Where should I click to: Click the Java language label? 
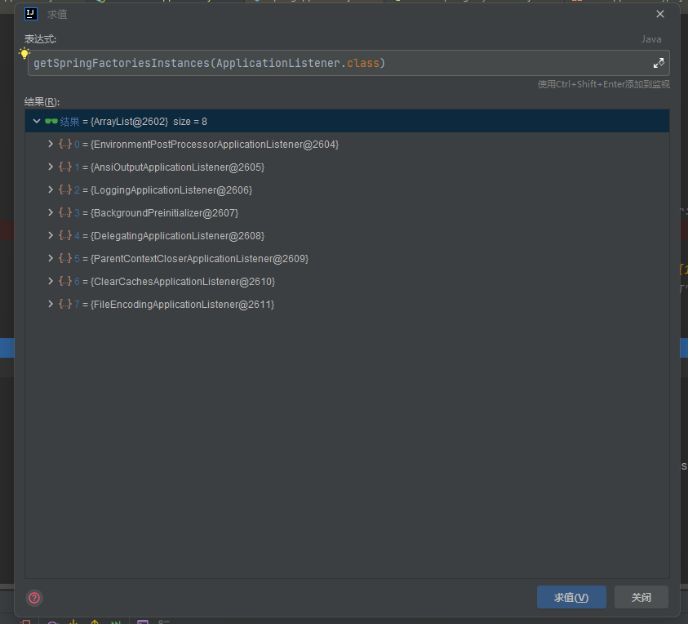(x=651, y=39)
